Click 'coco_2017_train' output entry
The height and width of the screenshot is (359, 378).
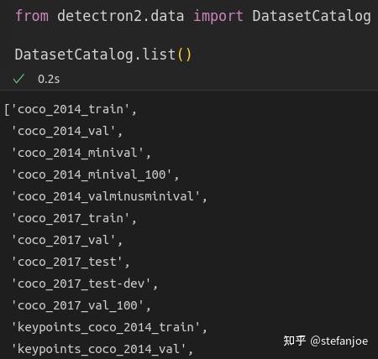(x=71, y=218)
